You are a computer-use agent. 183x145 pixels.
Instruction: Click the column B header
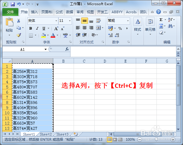point(63,61)
